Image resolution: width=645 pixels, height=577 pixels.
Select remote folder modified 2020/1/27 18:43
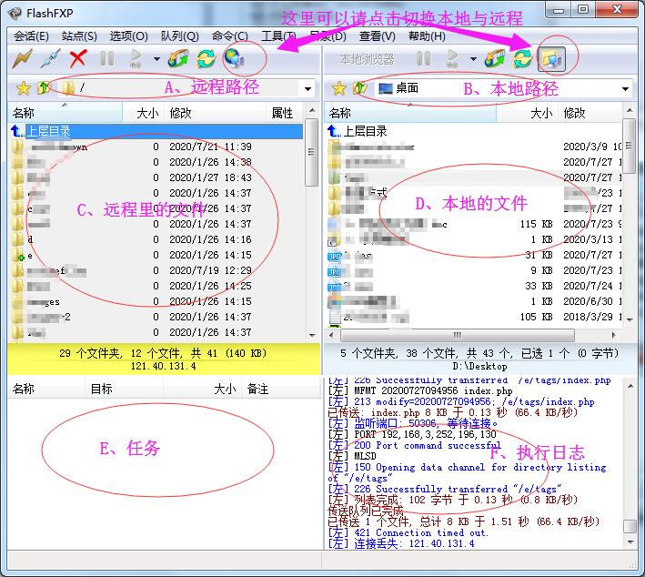[156, 177]
